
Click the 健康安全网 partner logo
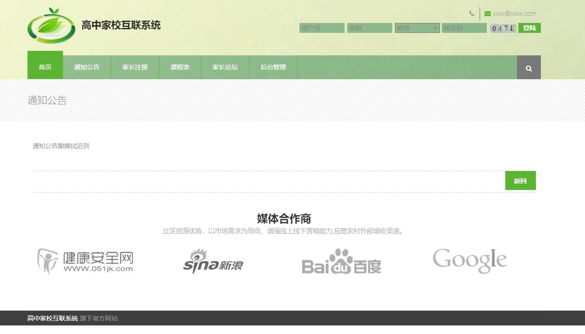pyautogui.click(x=85, y=260)
